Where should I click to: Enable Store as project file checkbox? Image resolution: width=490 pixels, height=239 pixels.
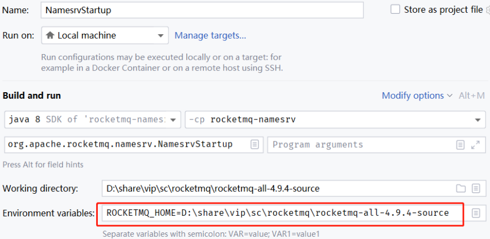coord(395,9)
